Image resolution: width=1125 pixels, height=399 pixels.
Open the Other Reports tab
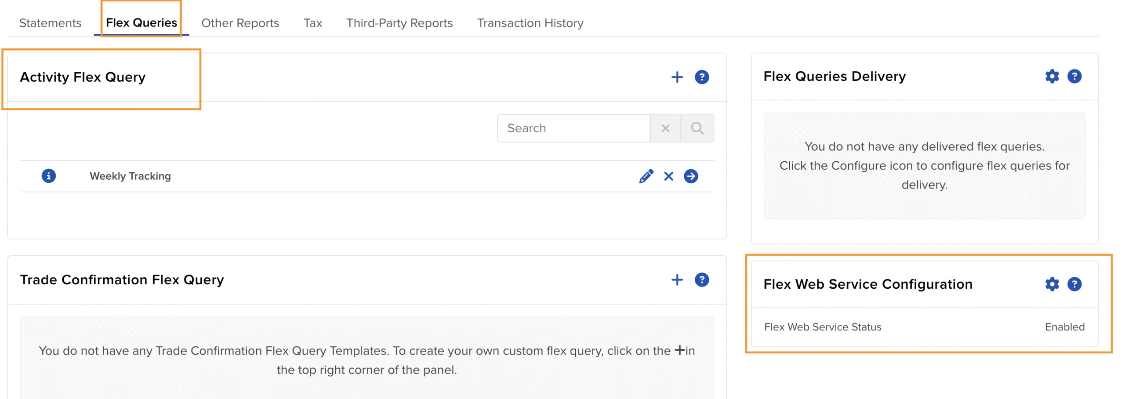[x=240, y=23]
